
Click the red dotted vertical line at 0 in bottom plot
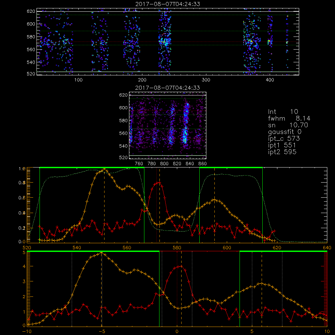tap(177, 289)
